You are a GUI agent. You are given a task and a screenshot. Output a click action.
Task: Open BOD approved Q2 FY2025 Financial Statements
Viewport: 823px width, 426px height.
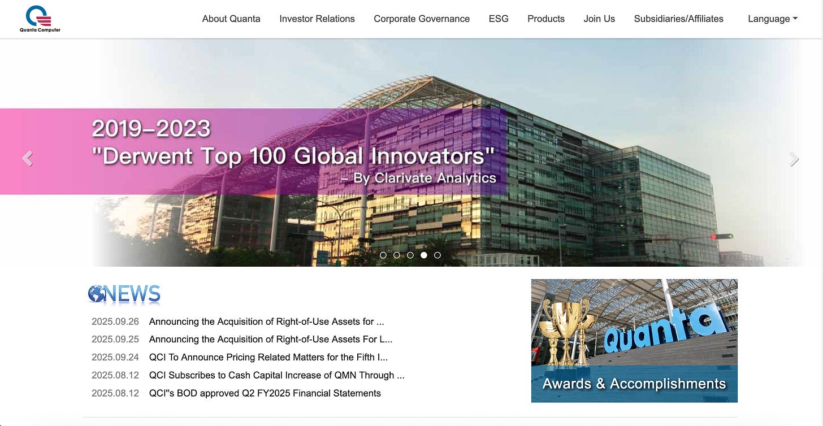(x=265, y=393)
